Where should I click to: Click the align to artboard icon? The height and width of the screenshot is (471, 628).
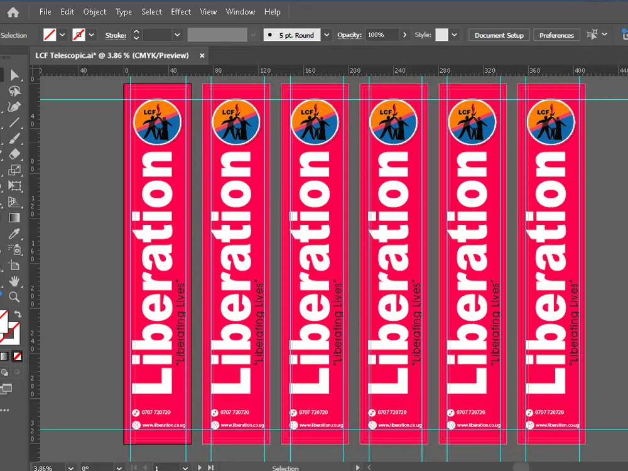[592, 35]
